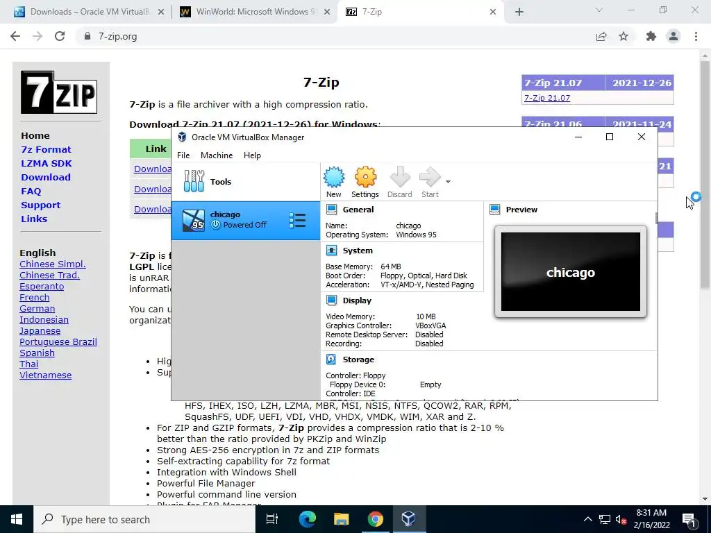Open Chrome tab search chevron

[599, 10]
